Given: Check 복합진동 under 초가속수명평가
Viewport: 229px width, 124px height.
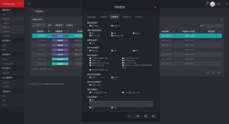Looking at the screenshot, I should point(90,51).
